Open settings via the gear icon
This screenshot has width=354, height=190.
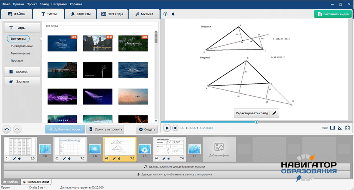pos(165,14)
